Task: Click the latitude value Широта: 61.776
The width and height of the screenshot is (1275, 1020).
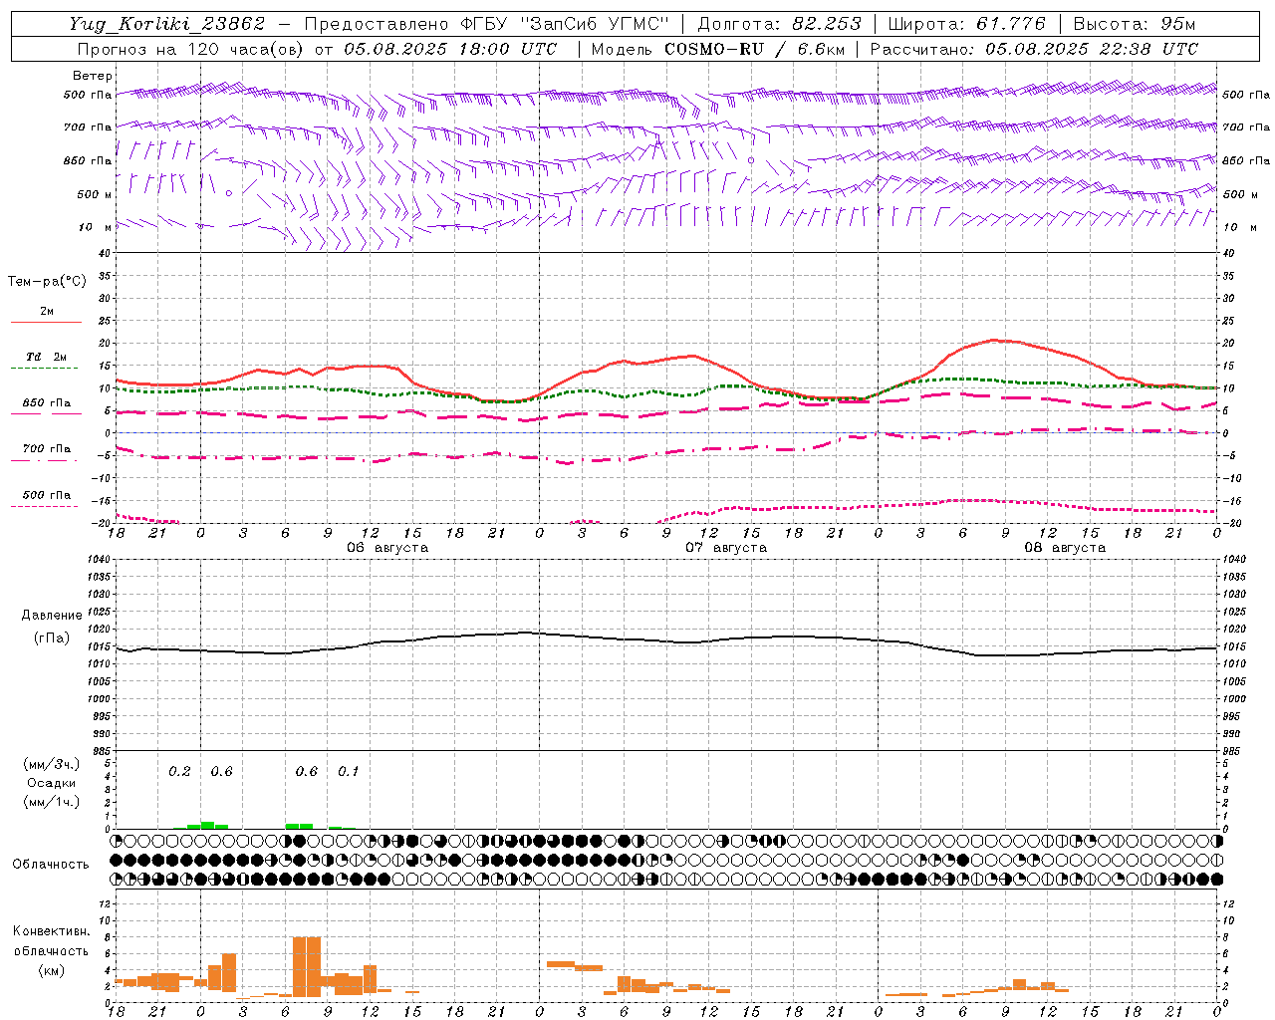Action: (966, 24)
